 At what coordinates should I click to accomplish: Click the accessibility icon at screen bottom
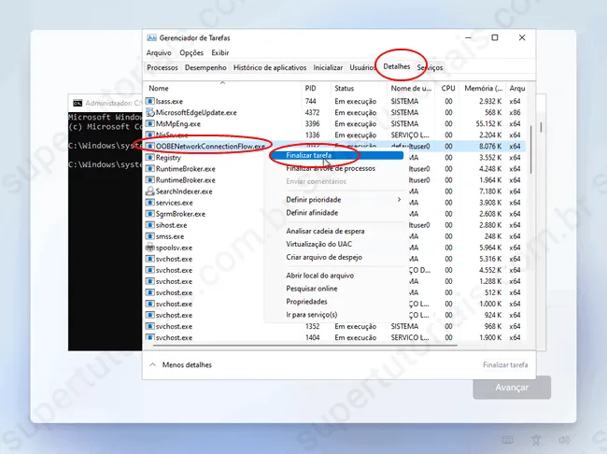click(536, 440)
